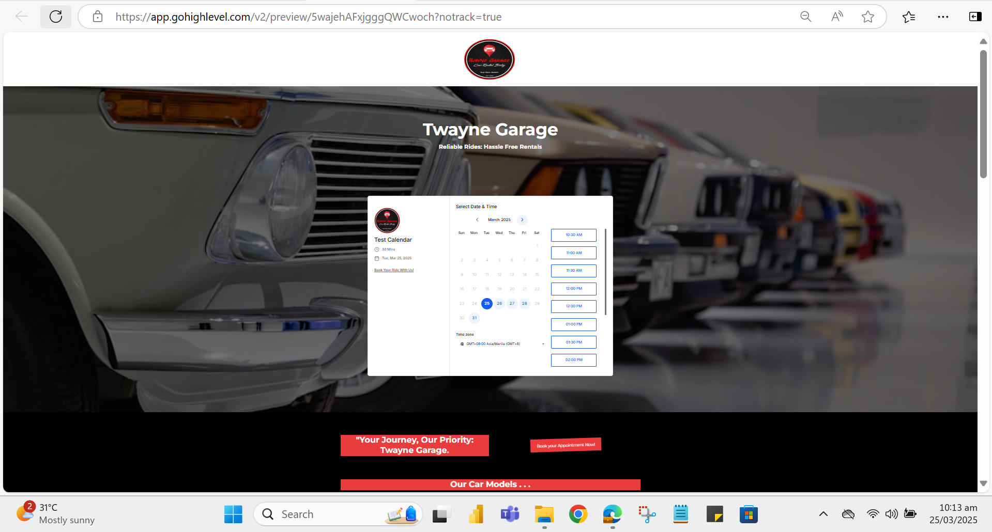Choose the 11:30 AM time slot

574,271
